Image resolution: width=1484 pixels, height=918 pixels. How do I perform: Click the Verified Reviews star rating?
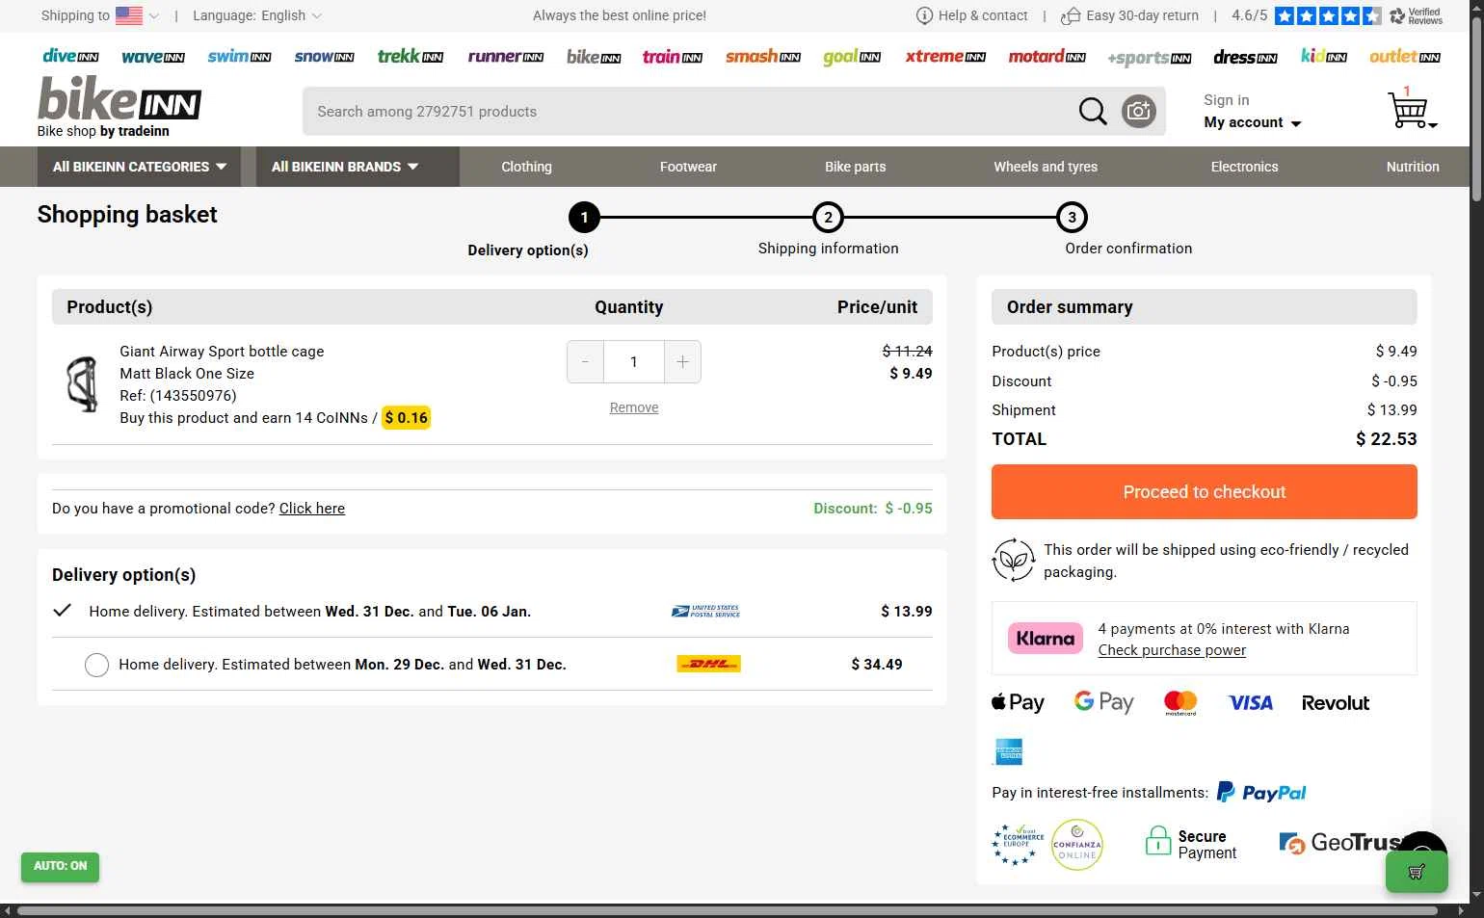click(1328, 15)
